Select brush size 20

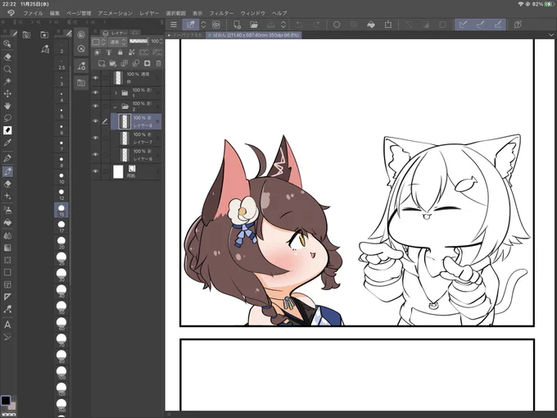(x=61, y=243)
